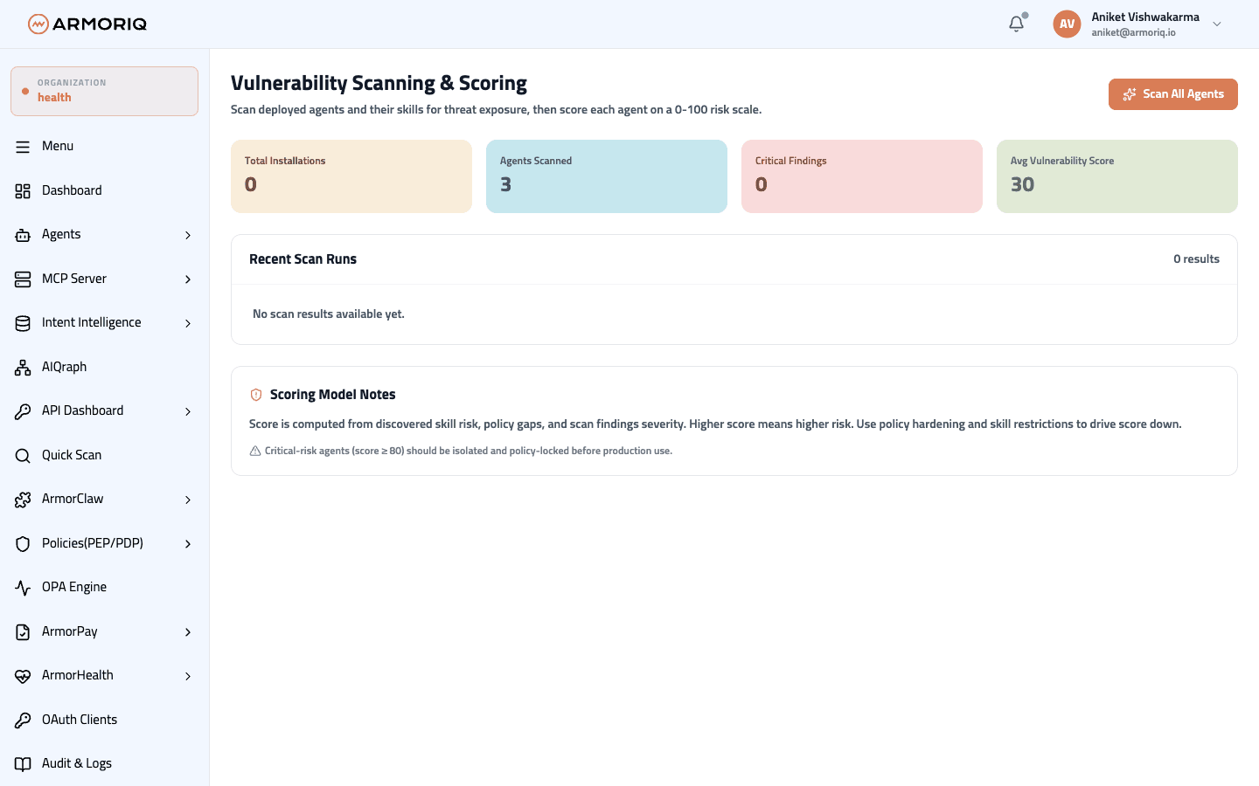The height and width of the screenshot is (786, 1259).
Task: Open OAuth Clients page
Action: click(x=104, y=720)
